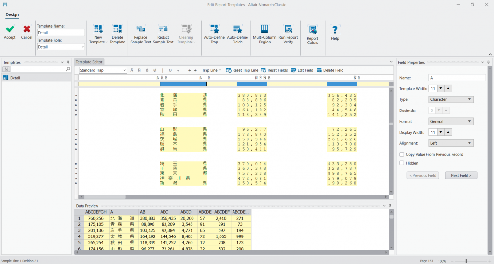Toggle Copy Value From Previous Record
Image resolution: width=494 pixels, height=264 pixels.
pos(402,154)
